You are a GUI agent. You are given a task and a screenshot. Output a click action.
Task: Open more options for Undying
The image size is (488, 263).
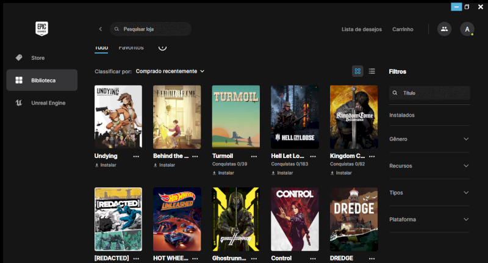[136, 156]
